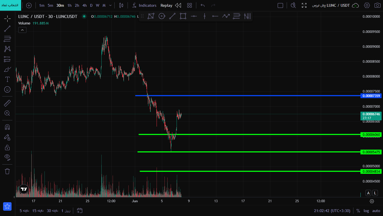Open the emoji icons tool
This screenshot has width=383, height=216.
(x=8, y=89)
